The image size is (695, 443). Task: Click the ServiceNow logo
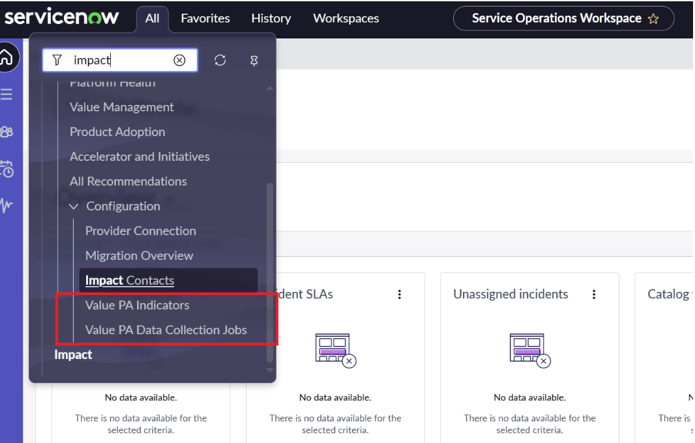click(61, 18)
